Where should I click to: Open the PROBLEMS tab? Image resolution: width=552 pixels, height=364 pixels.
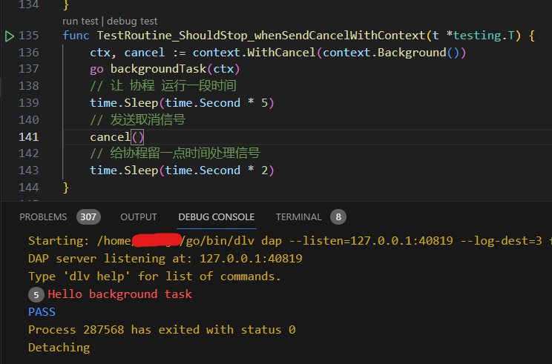(x=43, y=217)
